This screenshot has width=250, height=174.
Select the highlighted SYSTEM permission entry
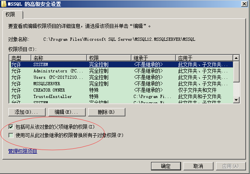(x=121, y=64)
